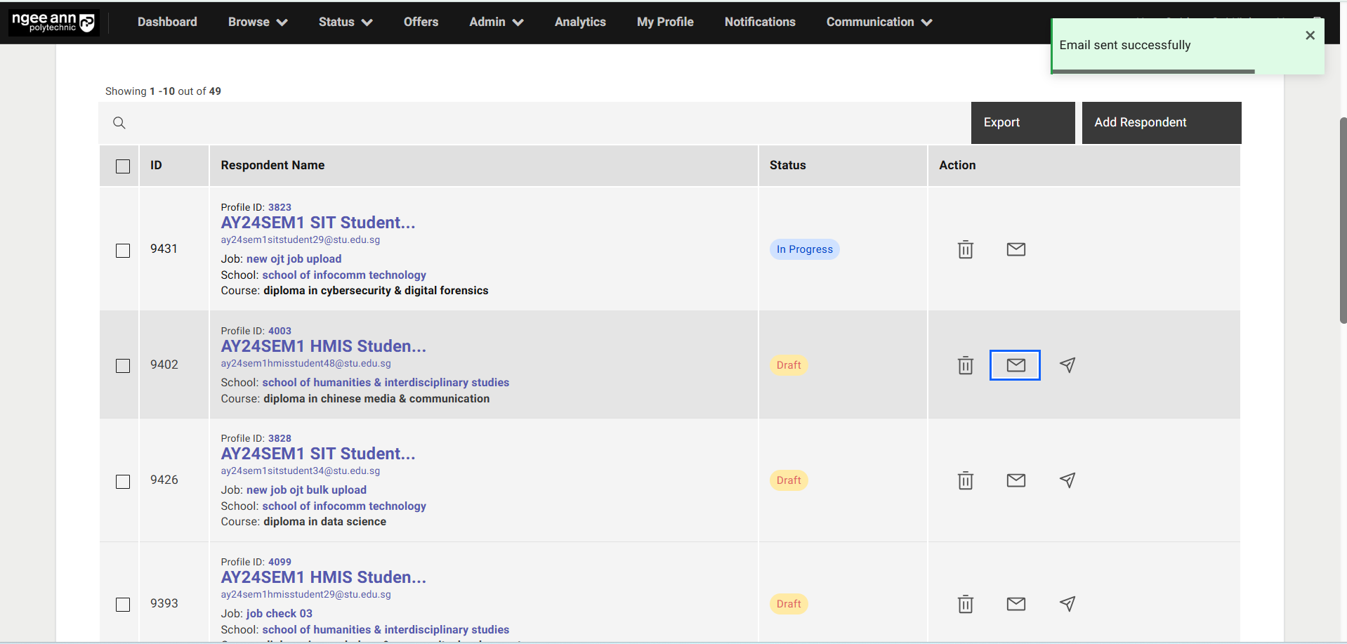
Task: Open the Status dropdown in the navbar
Action: point(344,22)
